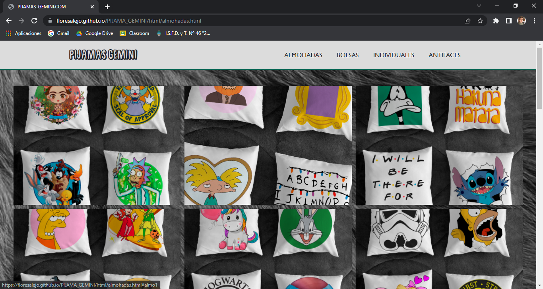
Task: Click the browser back arrow
Action: 9,21
